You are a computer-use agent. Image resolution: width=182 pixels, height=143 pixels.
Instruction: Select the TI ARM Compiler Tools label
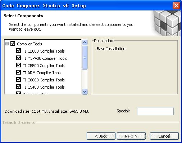coord(42,73)
